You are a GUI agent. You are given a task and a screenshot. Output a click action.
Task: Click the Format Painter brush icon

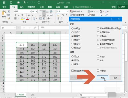pyautogui.click(x=9, y=18)
